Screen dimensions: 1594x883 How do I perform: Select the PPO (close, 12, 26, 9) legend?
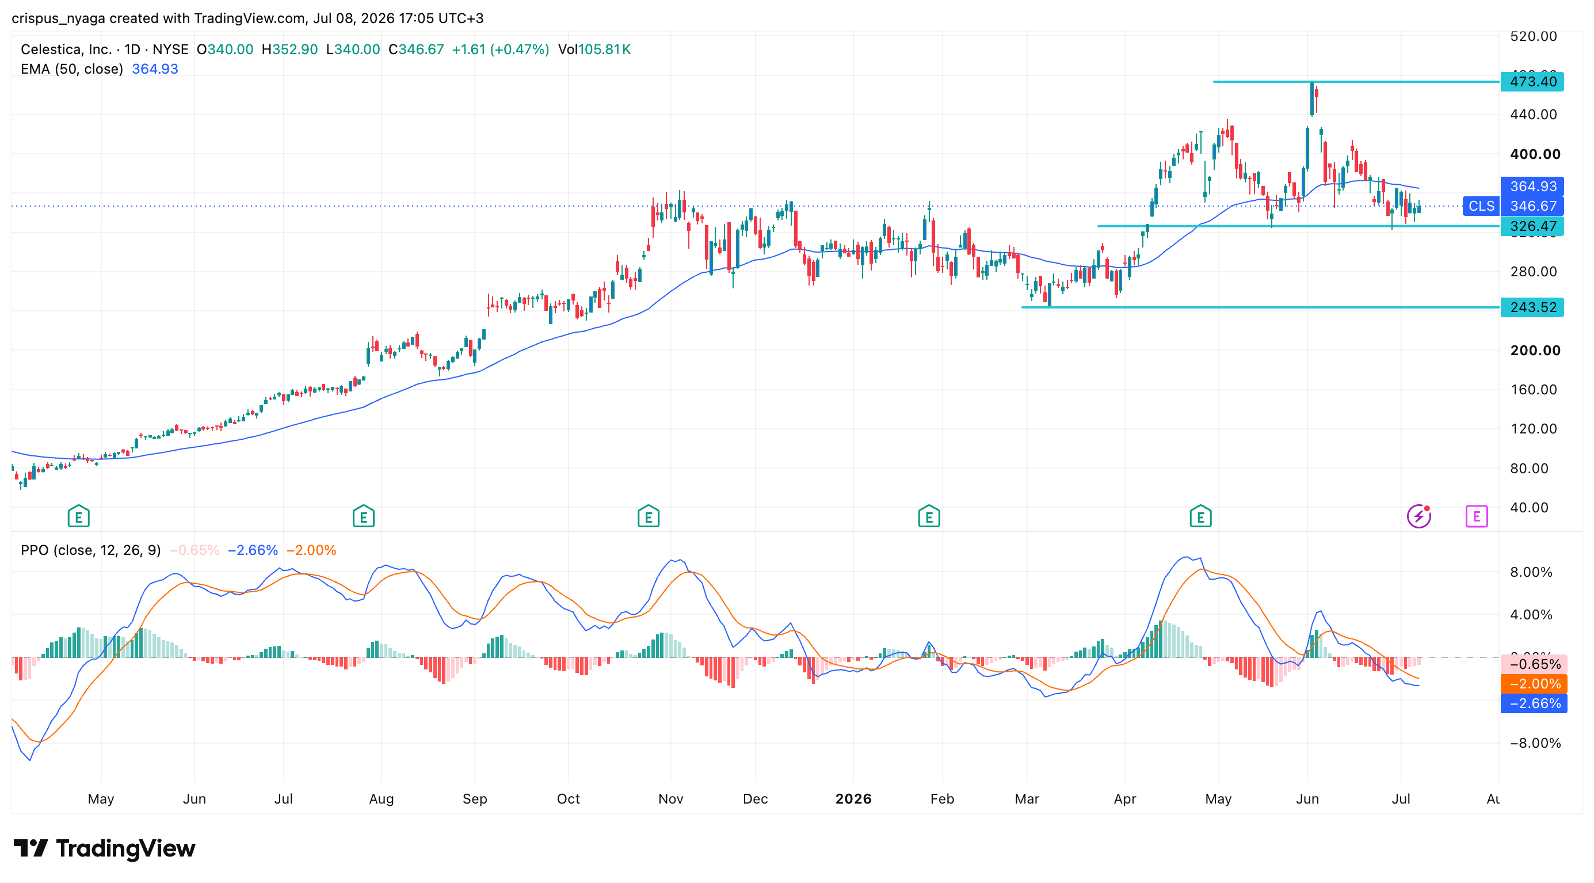point(90,550)
